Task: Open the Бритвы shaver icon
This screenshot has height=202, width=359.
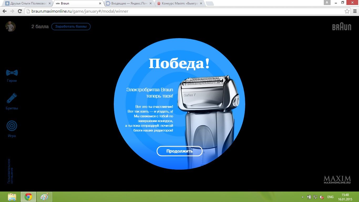Action: click(x=12, y=98)
